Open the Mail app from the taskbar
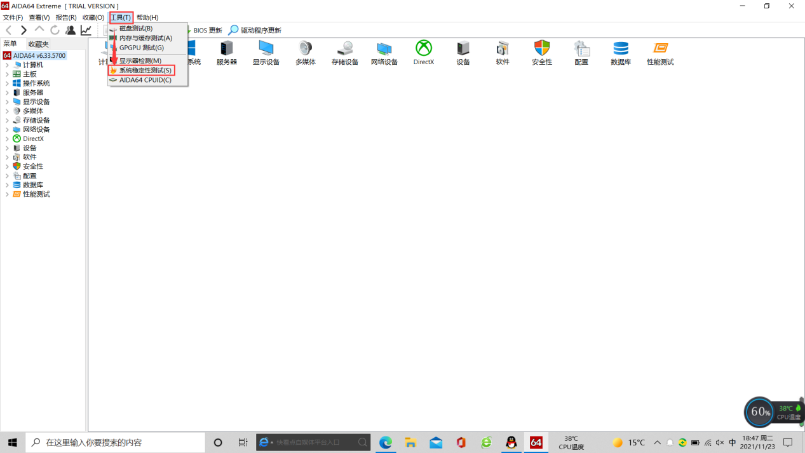This screenshot has width=805, height=453. coord(436,442)
